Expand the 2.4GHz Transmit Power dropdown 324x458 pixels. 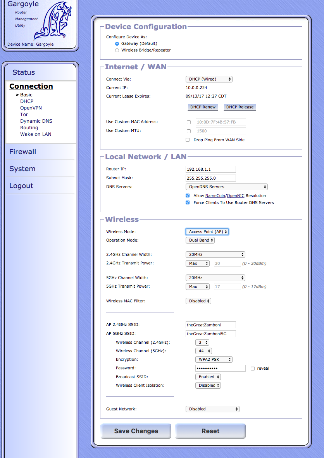pyautogui.click(x=198, y=263)
